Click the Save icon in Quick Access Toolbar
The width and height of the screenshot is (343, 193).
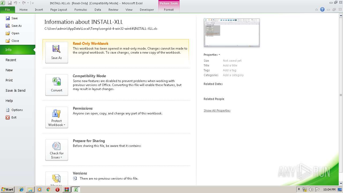point(10,3)
